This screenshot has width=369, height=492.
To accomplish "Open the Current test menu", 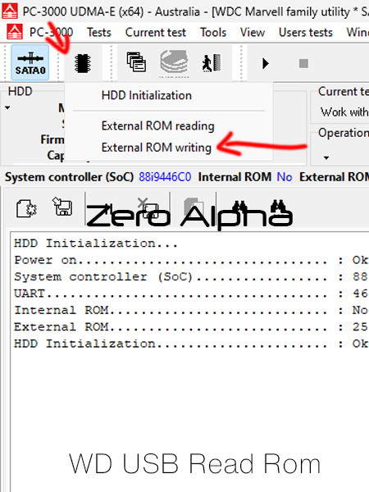I will (x=155, y=32).
